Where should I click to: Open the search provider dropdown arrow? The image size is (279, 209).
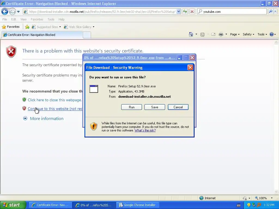click(x=275, y=11)
